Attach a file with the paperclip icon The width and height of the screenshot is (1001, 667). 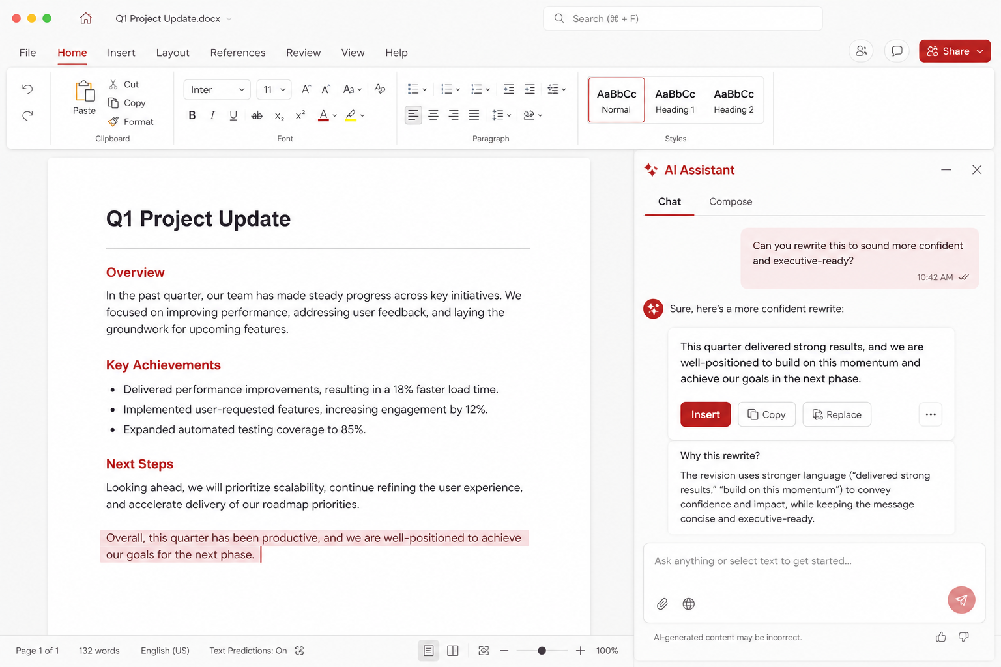coord(662,604)
